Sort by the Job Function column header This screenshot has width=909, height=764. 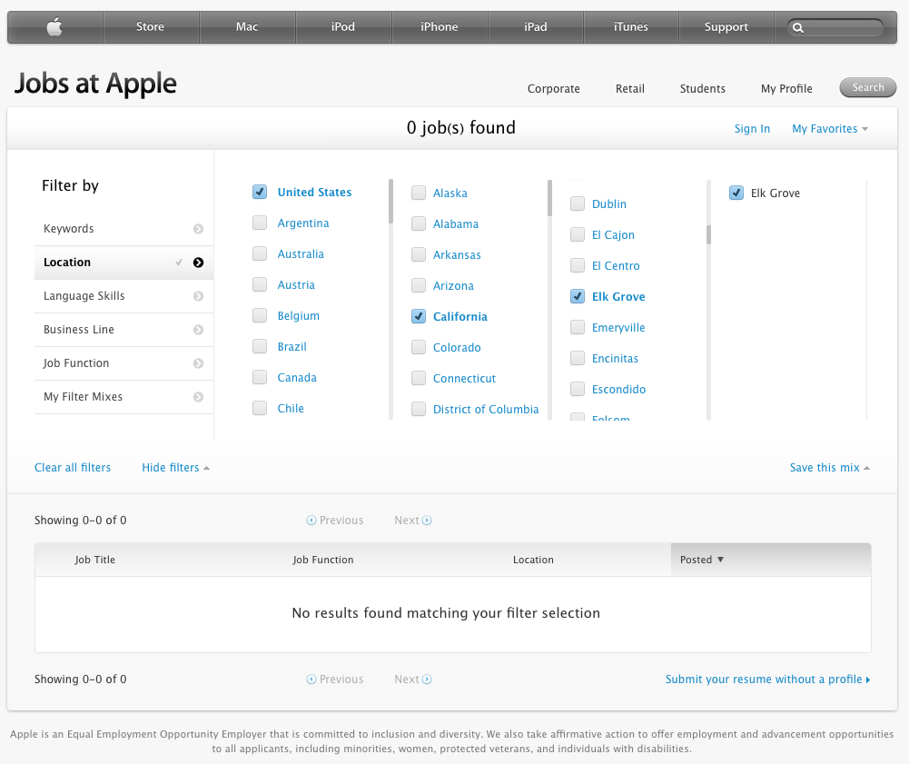pyautogui.click(x=323, y=560)
